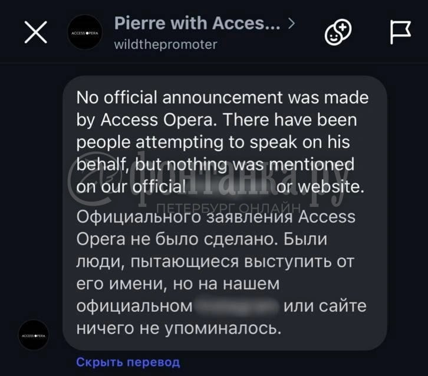Tap the blurred word after "официальном"
Viewport: 428px width, 376px height.
click(x=237, y=306)
